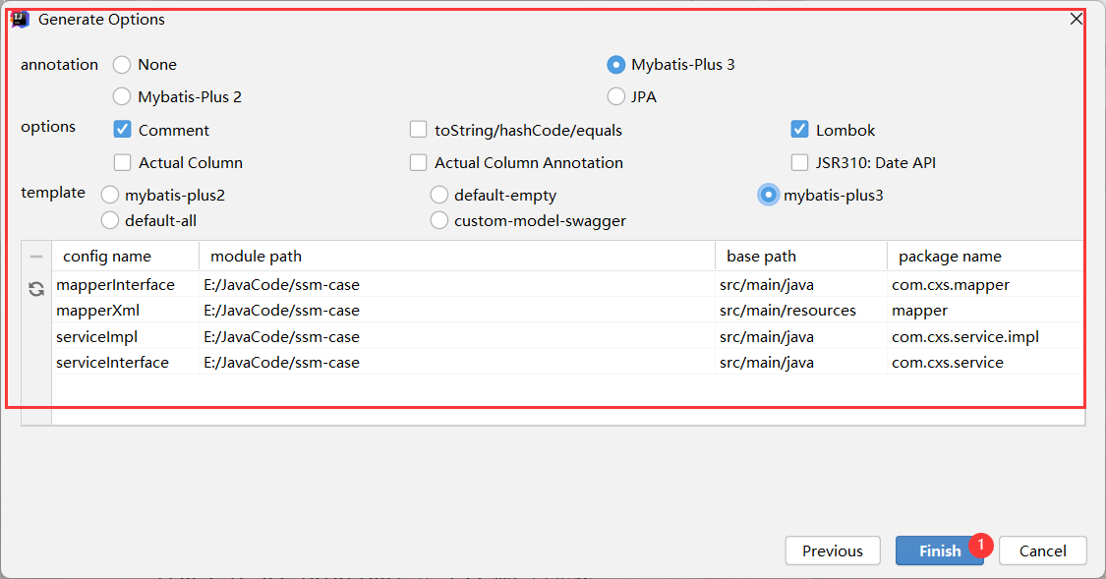
Task: Click module path of serviceImpl row
Action: 457,336
